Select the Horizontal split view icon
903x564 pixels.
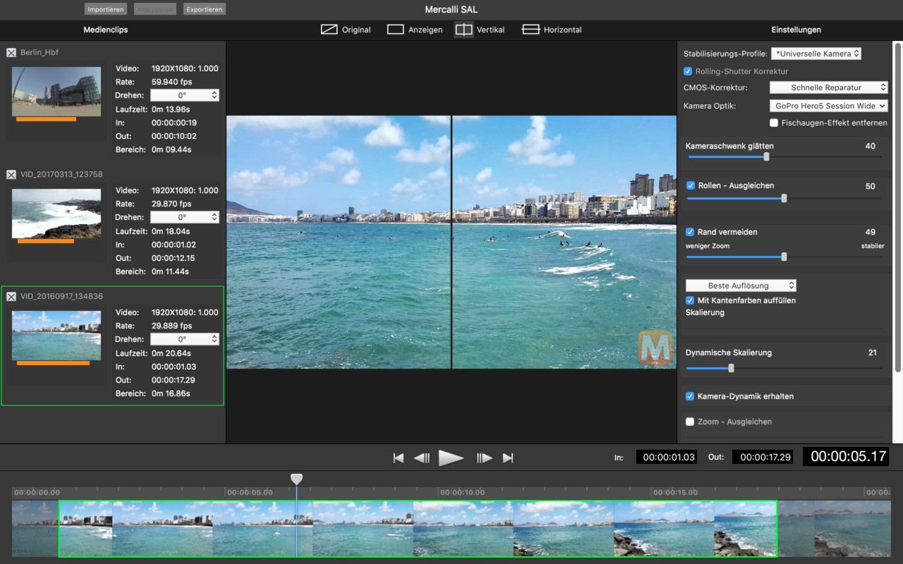[x=531, y=30]
